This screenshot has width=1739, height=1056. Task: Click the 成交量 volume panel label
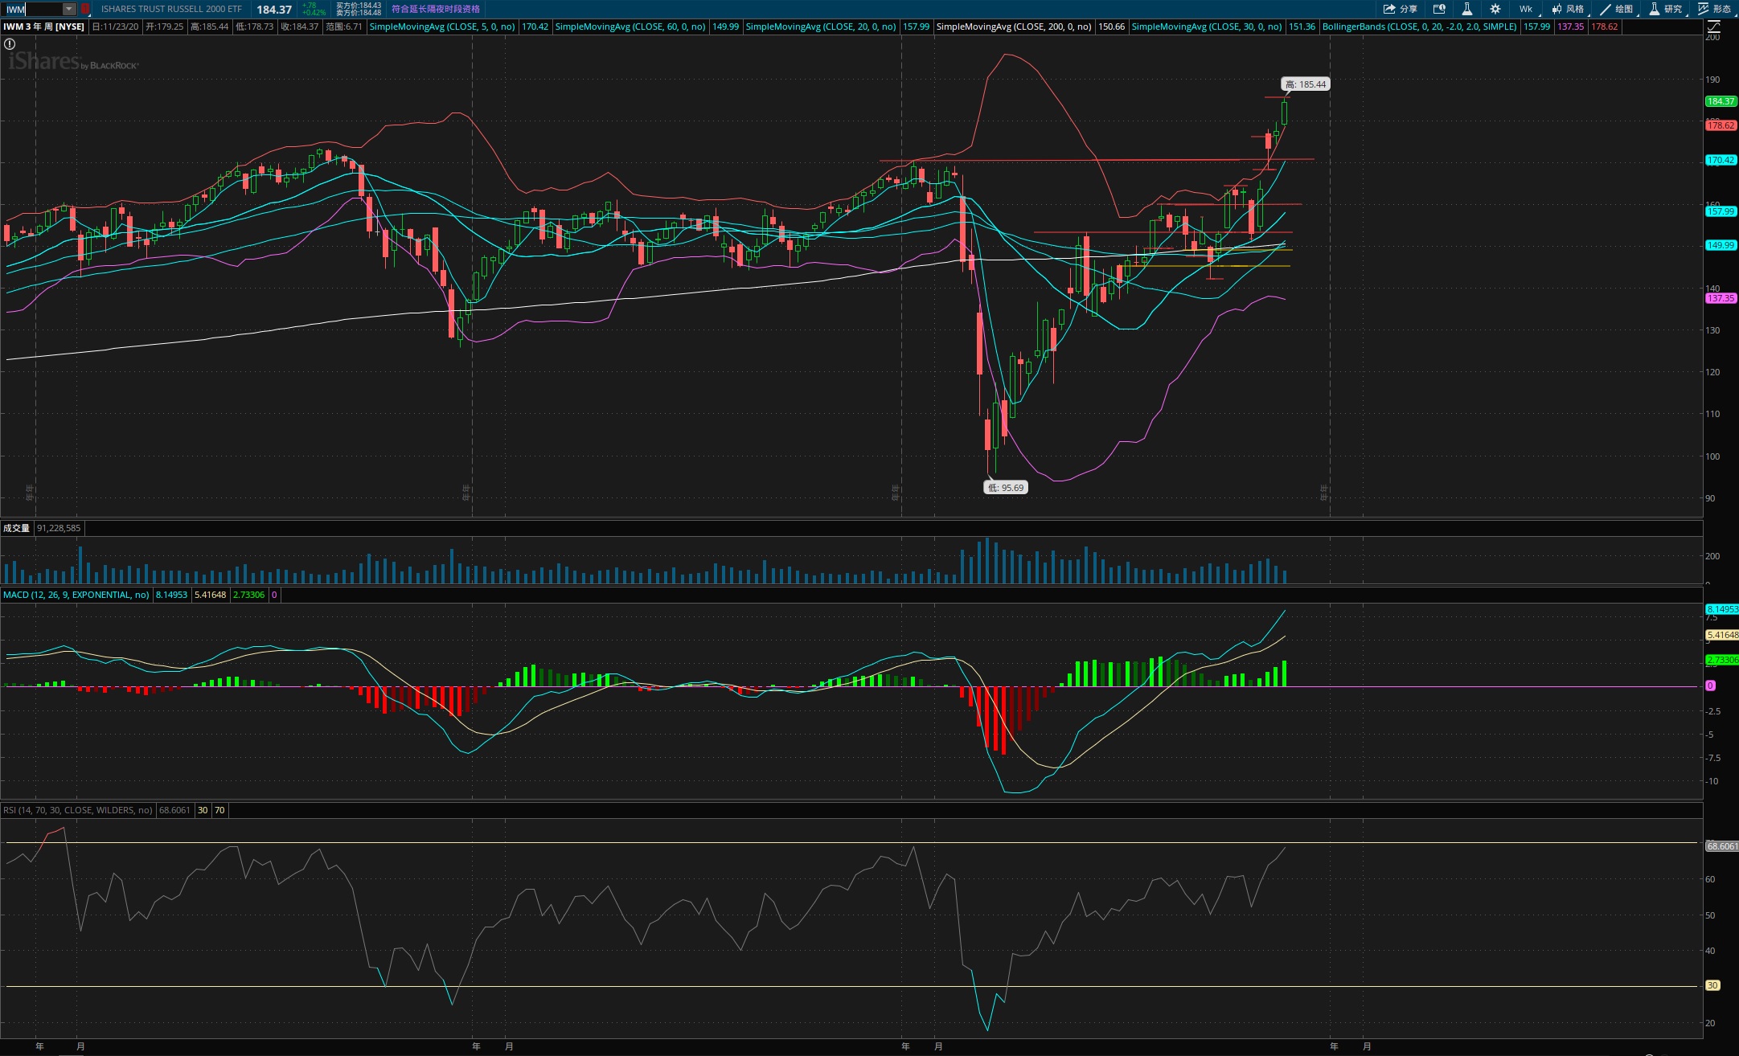pyautogui.click(x=16, y=528)
